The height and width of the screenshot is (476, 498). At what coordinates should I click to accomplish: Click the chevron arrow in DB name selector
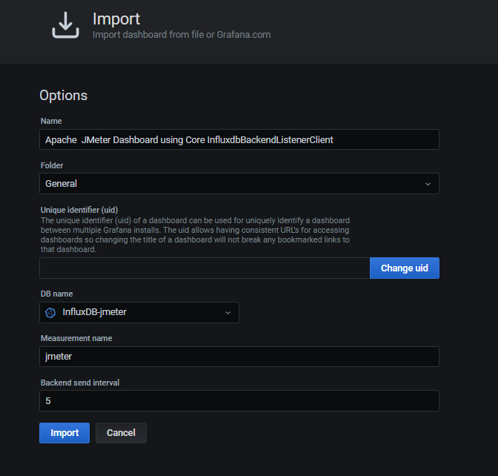click(x=228, y=312)
